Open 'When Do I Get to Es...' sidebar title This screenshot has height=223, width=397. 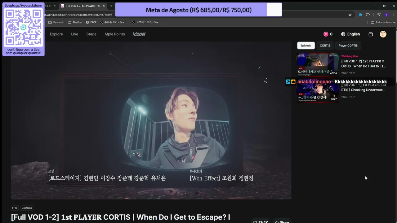(x=364, y=64)
